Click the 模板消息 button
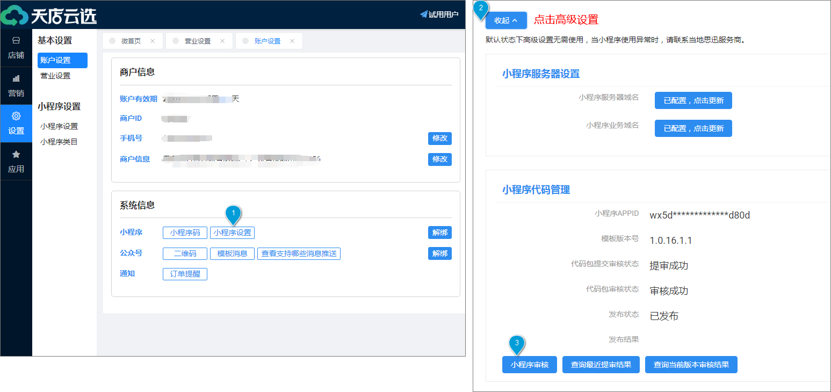 [x=232, y=253]
